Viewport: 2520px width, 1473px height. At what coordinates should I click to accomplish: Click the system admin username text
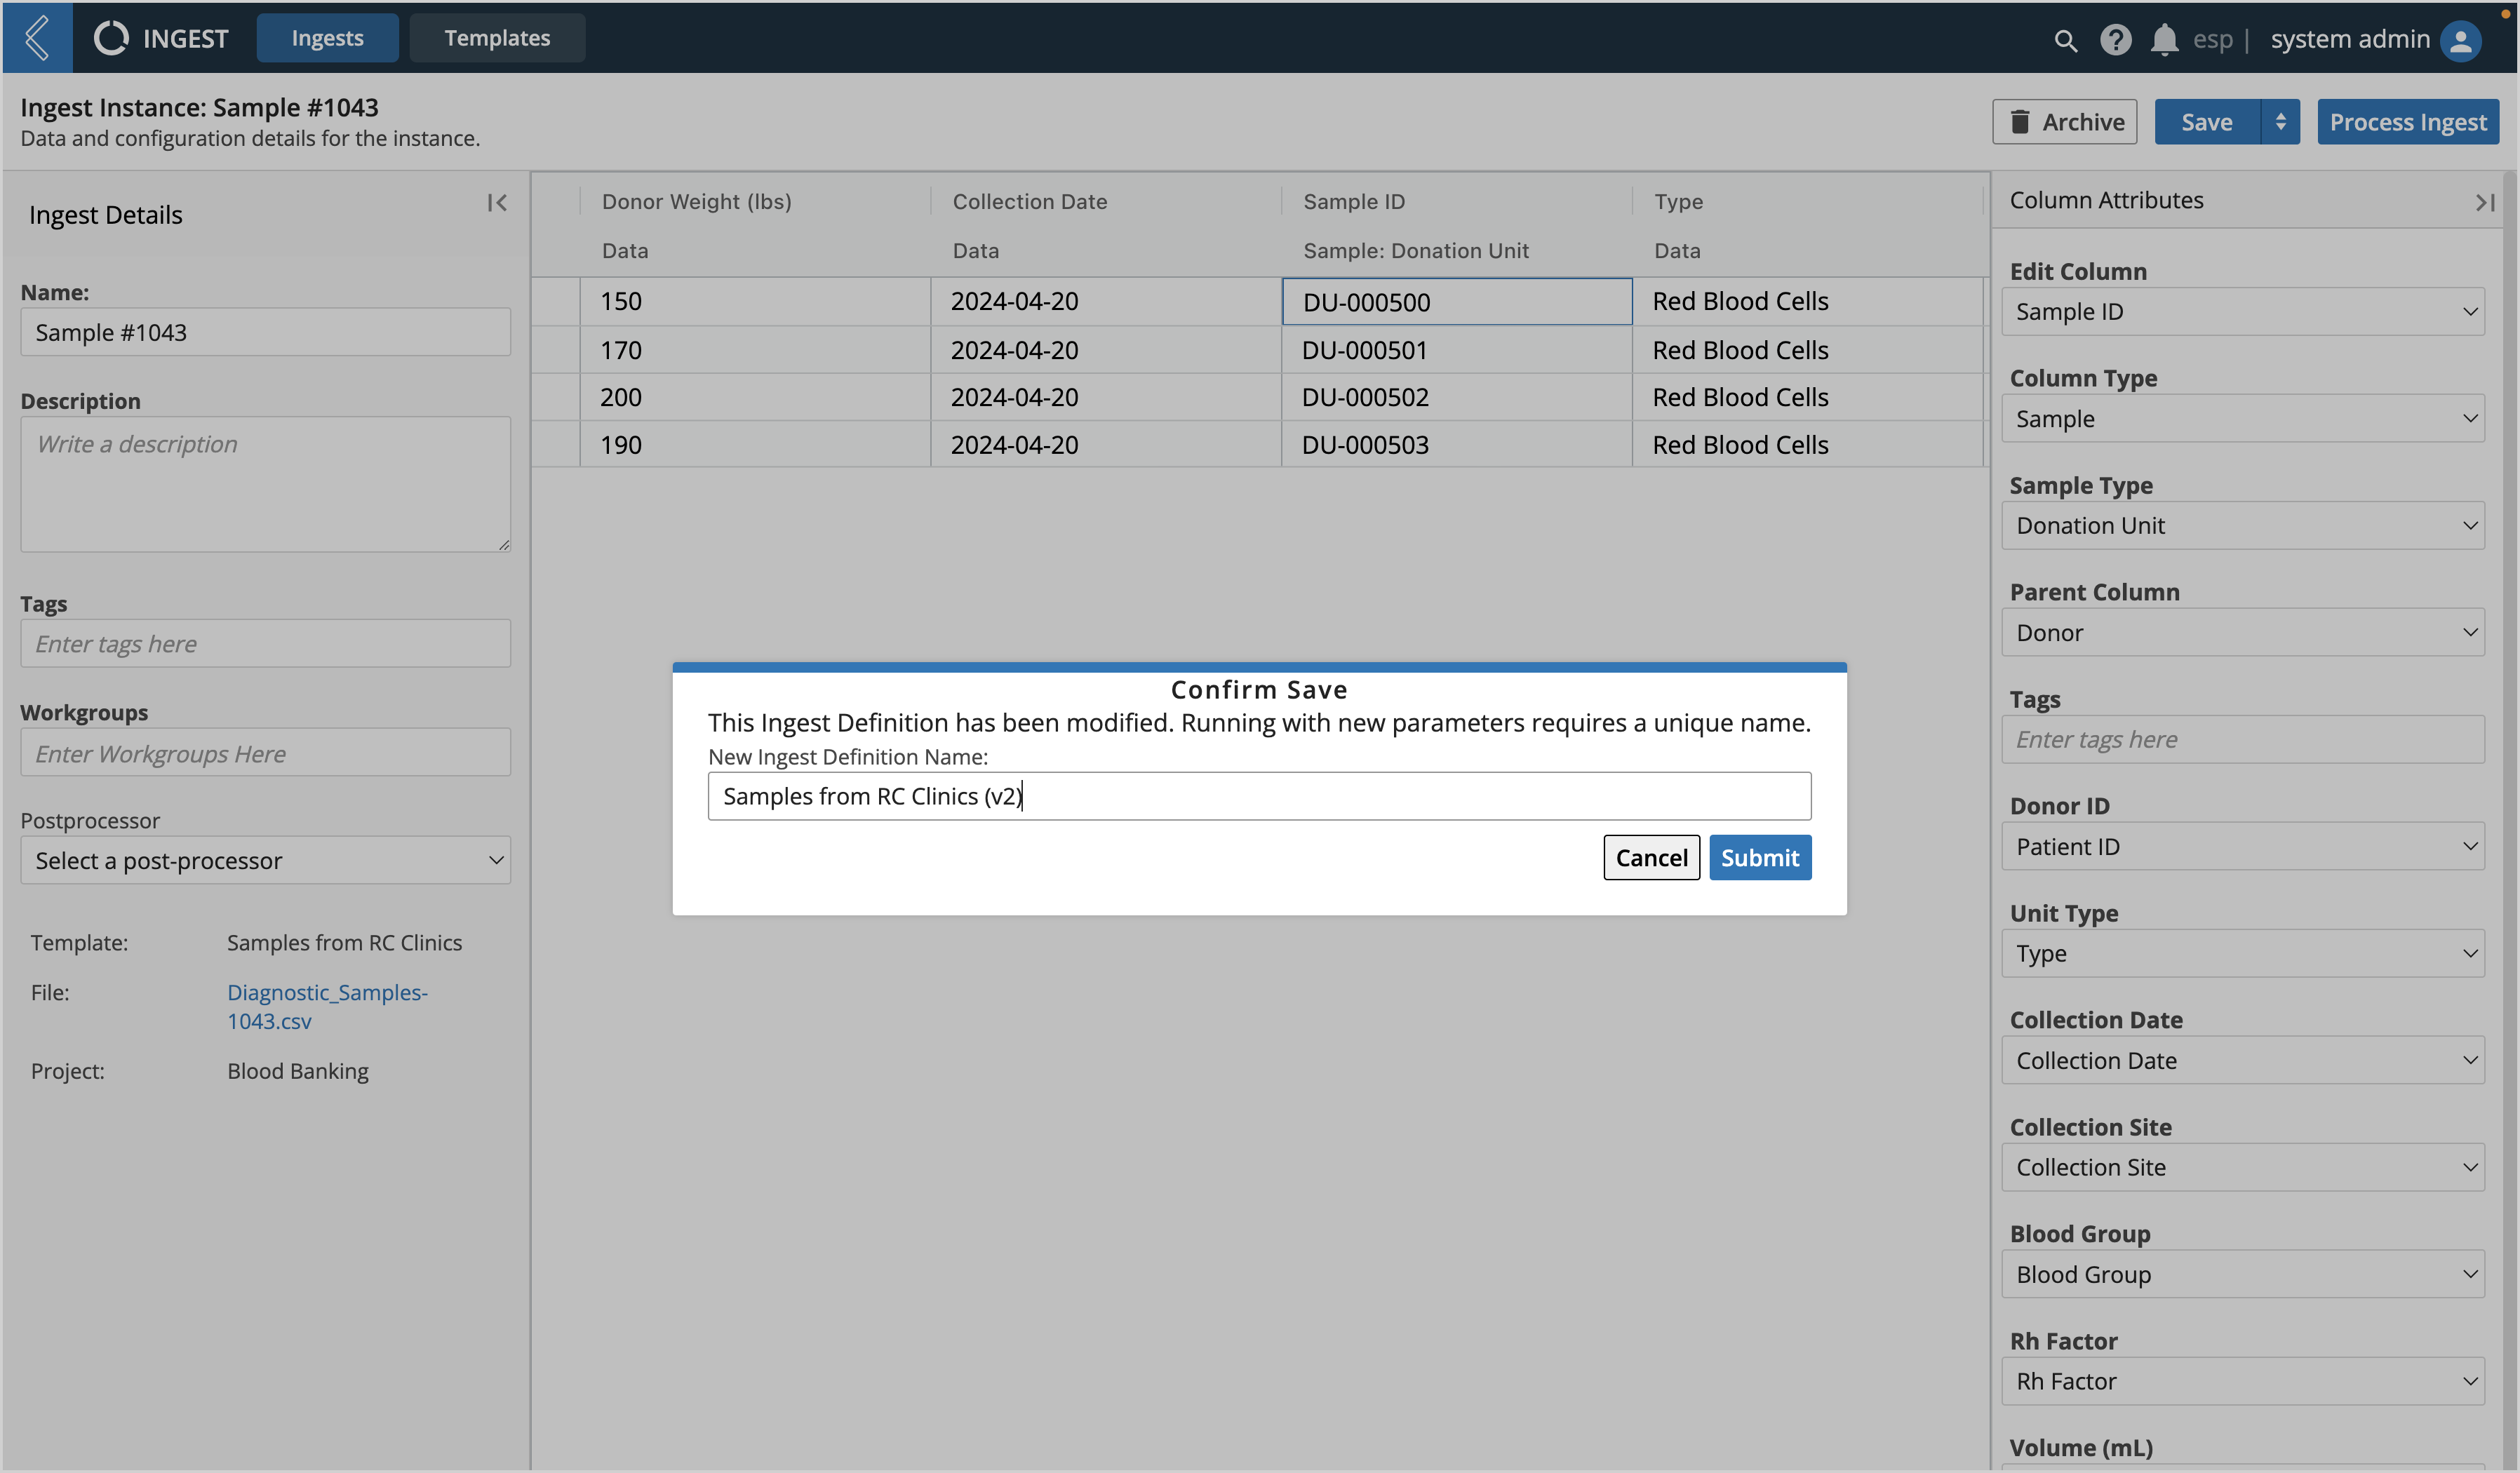(2349, 39)
